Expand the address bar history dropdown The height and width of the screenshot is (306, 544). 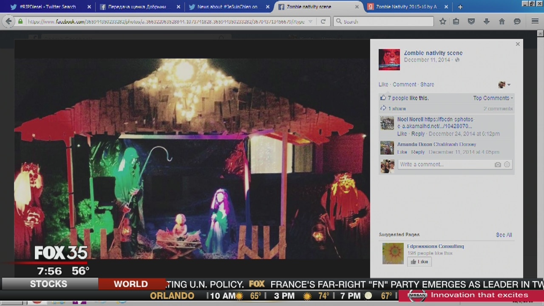(310, 21)
